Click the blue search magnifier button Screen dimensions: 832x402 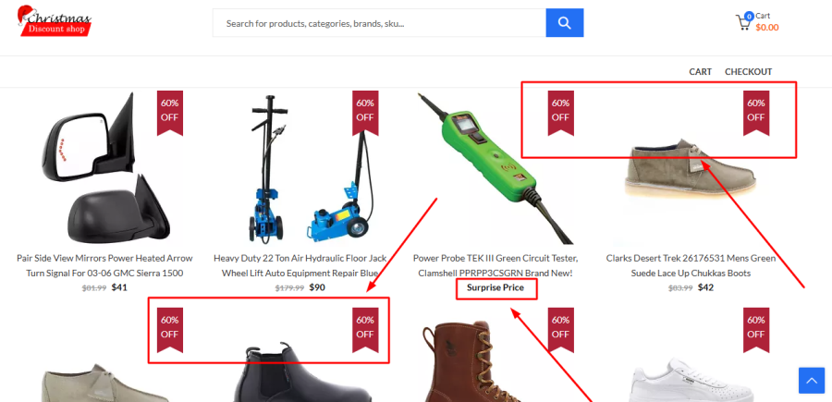tap(565, 23)
